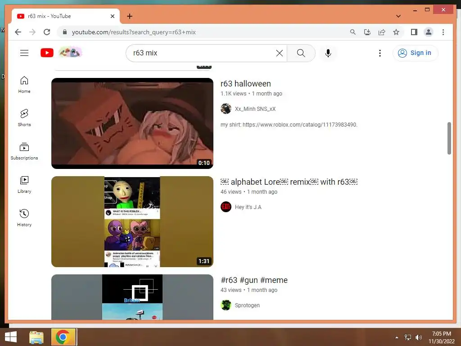Click the YouTube logo
Image resolution: width=461 pixels, height=346 pixels.
click(47, 53)
